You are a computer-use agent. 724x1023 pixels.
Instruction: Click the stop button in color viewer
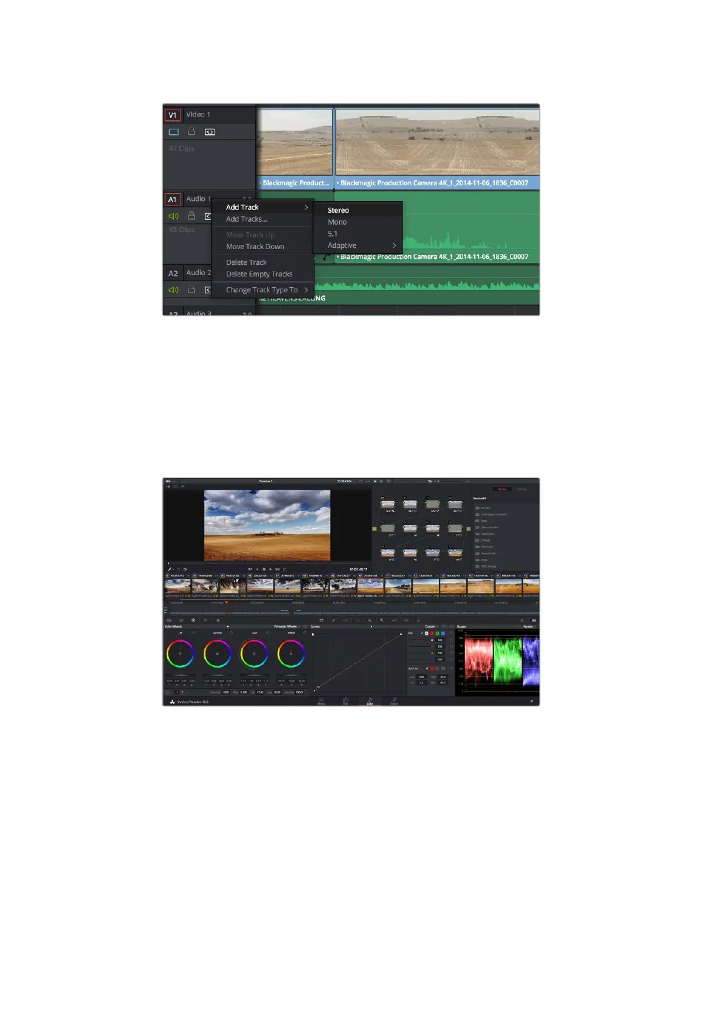[264, 569]
